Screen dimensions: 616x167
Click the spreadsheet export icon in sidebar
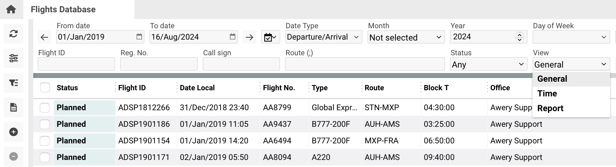coord(14,107)
